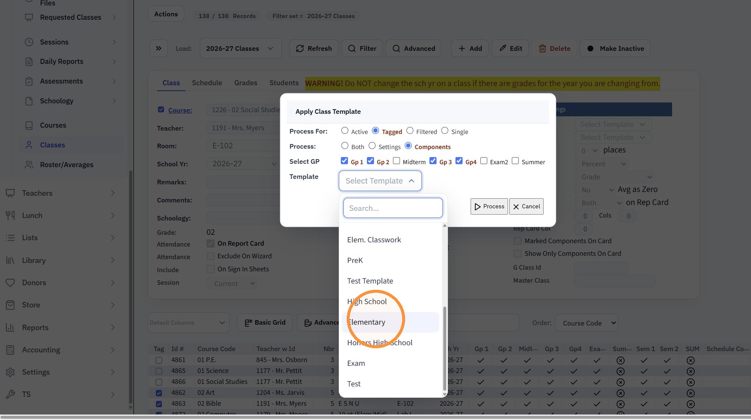Open the School Yr 2026-27 dropdown
Viewport: 751px width, 420px height.
pyautogui.click(x=243, y=164)
